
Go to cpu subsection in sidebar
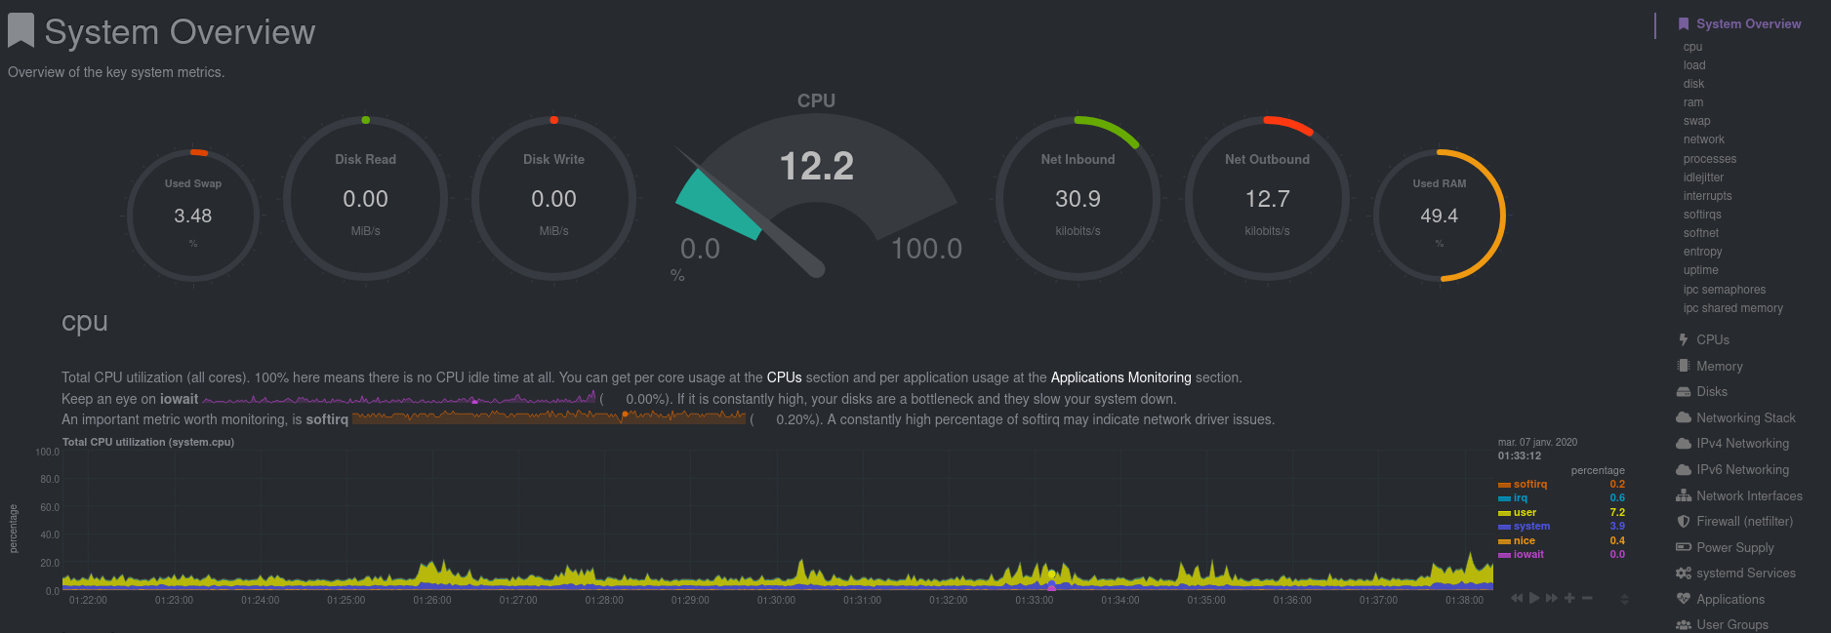(x=1692, y=47)
